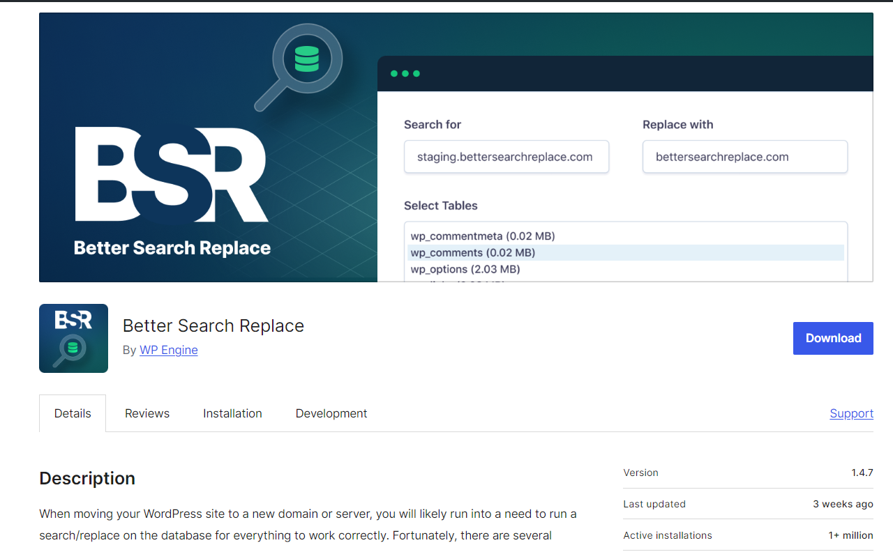
Task: Open the Support link
Action: pos(851,413)
